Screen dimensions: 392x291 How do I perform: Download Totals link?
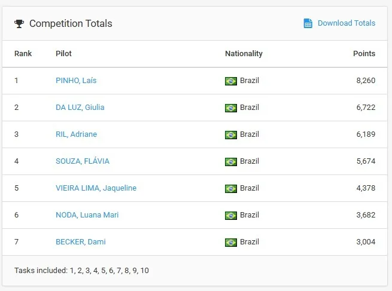346,23
